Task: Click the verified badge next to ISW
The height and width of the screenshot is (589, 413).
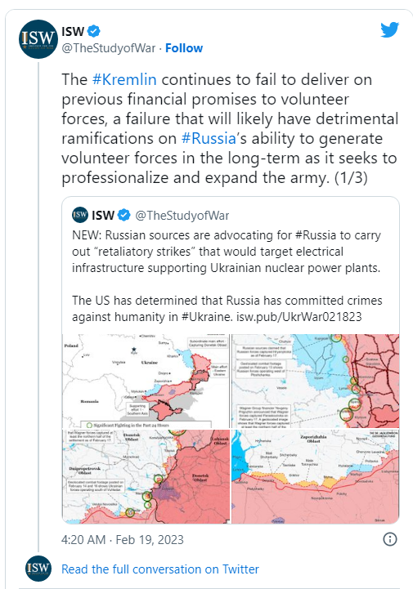Action: tap(94, 31)
